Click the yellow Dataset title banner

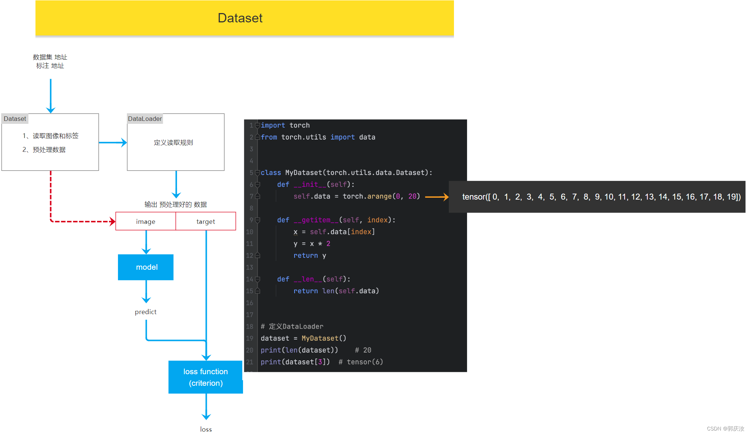(x=245, y=18)
